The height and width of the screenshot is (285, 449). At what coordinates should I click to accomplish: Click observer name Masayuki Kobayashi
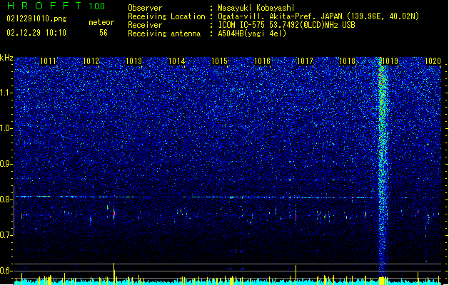(256, 8)
